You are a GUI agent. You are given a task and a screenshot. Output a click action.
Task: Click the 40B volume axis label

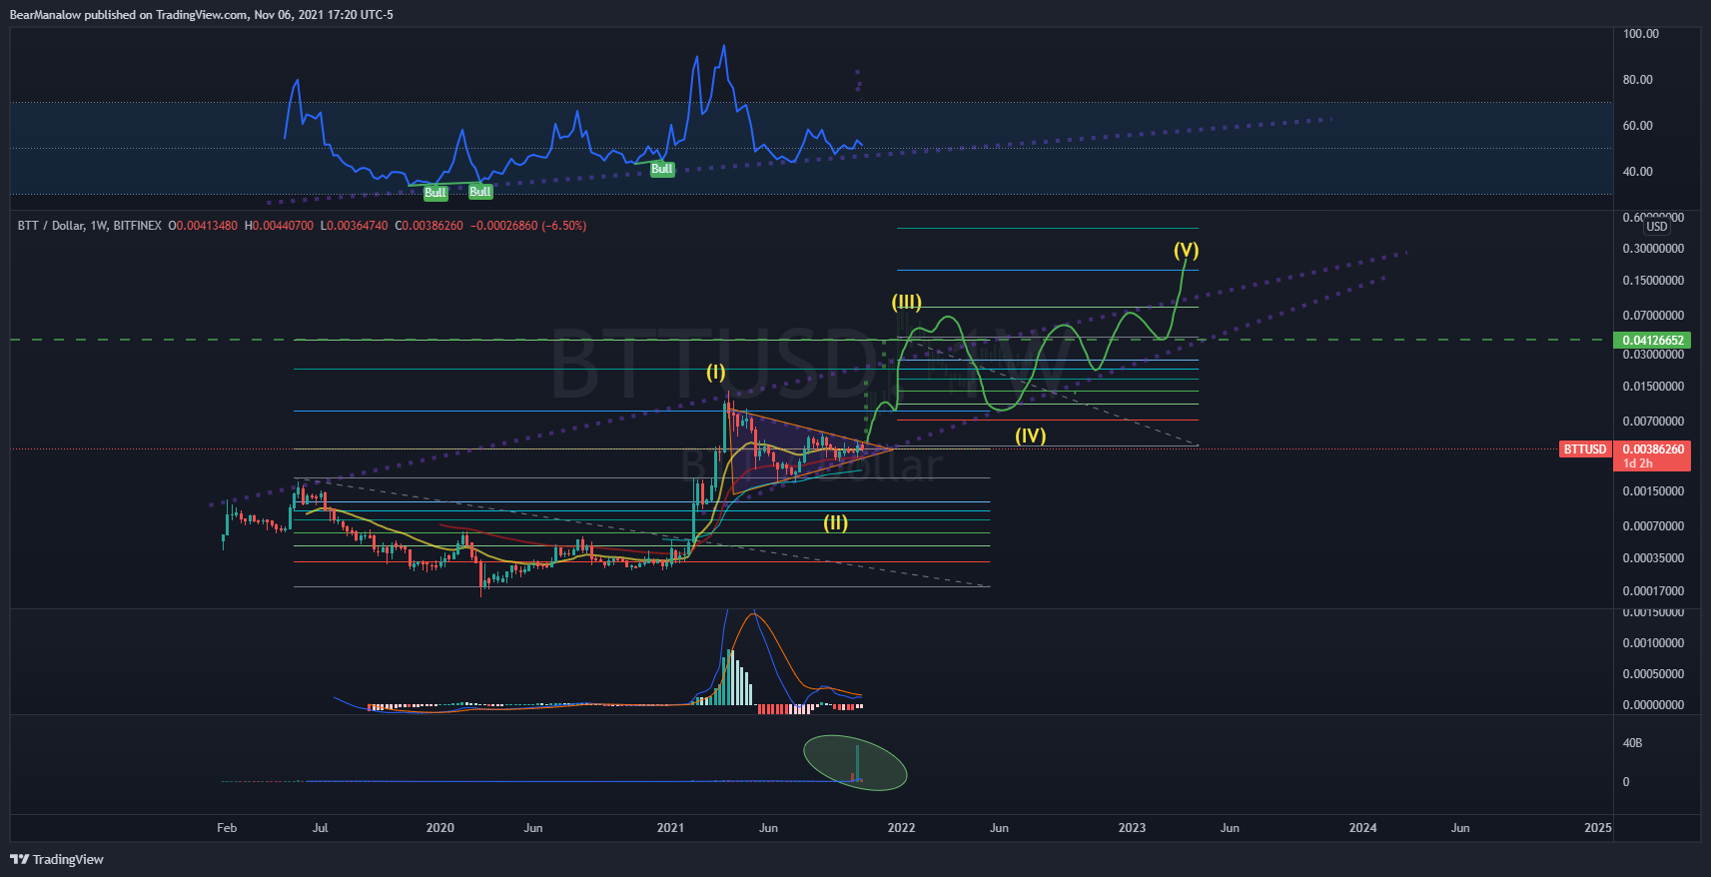(x=1632, y=743)
